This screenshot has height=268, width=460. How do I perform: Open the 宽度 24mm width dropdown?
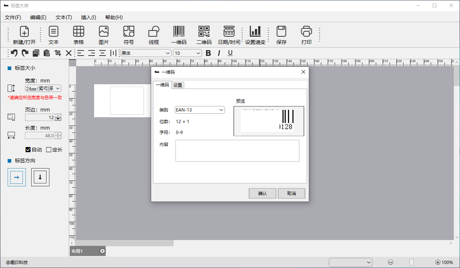[x=43, y=88]
